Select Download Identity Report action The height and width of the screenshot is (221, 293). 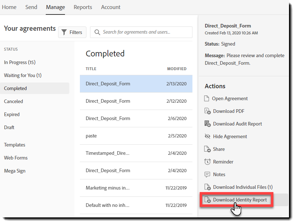(240, 200)
